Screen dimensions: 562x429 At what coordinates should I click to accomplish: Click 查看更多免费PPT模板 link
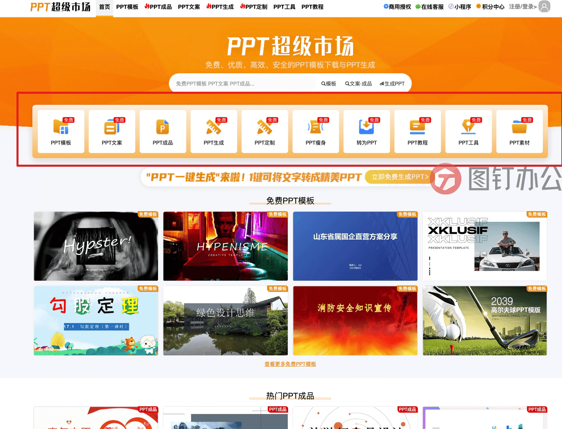[x=290, y=364]
